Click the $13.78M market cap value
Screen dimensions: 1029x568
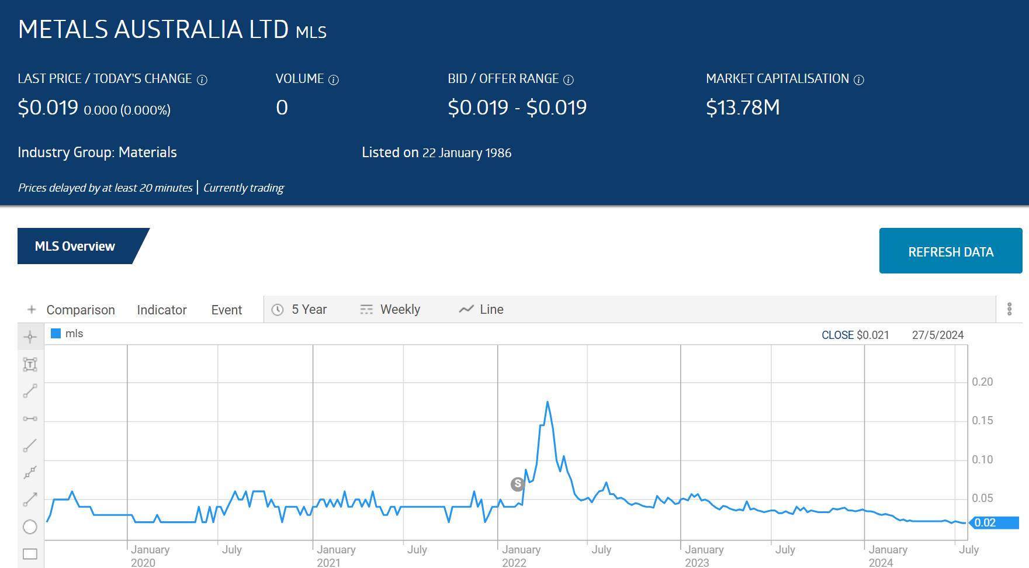pyautogui.click(x=743, y=108)
